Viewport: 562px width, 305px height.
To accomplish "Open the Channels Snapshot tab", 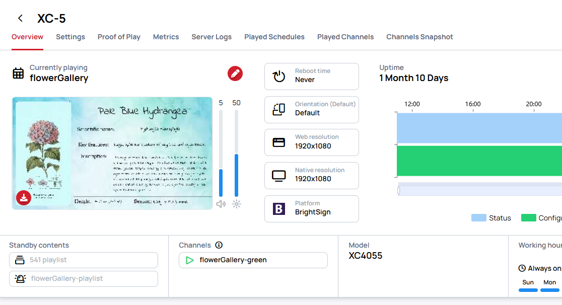I will pyautogui.click(x=419, y=37).
